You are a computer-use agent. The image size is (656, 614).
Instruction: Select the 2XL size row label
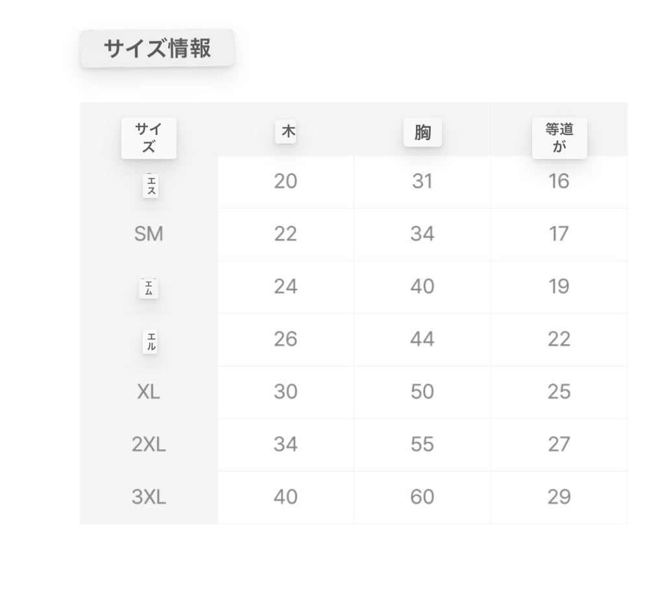(x=149, y=445)
